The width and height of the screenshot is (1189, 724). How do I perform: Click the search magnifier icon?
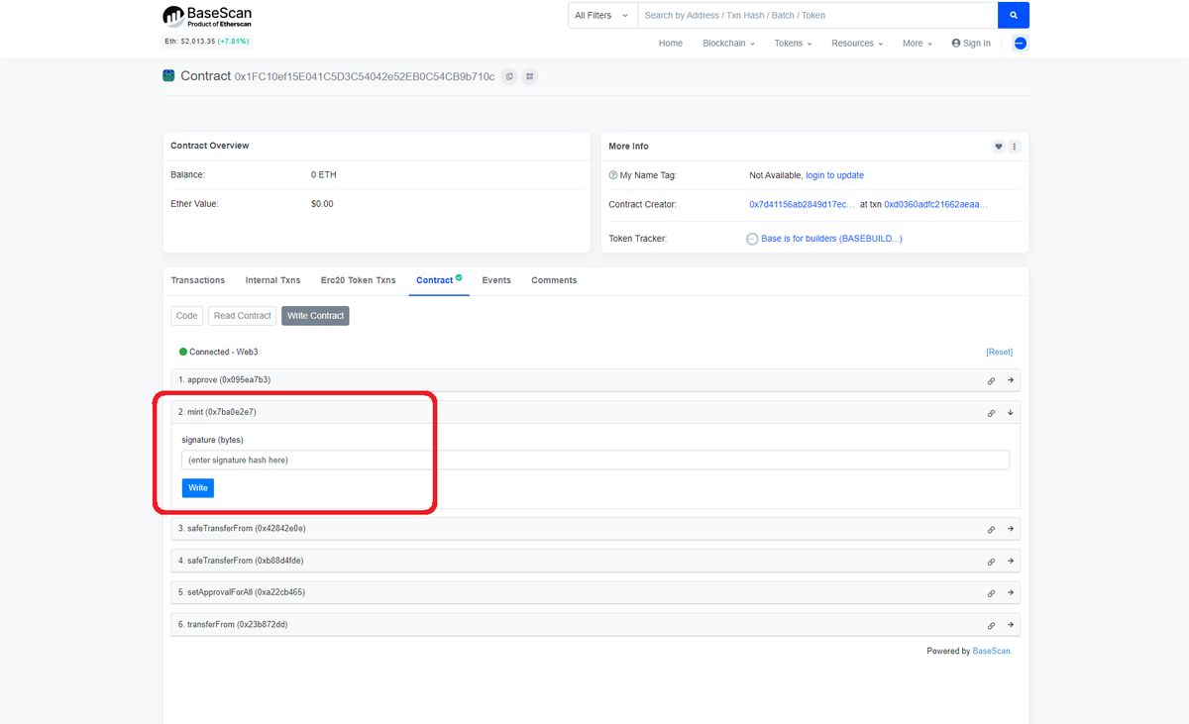(x=1013, y=15)
